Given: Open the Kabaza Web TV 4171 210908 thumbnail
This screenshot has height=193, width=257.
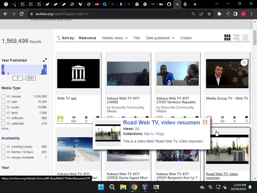Looking at the screenshot, I should [128, 74].
